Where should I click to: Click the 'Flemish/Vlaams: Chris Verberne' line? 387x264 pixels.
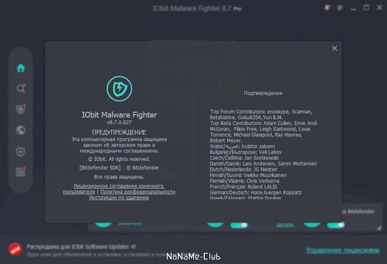(x=245, y=181)
